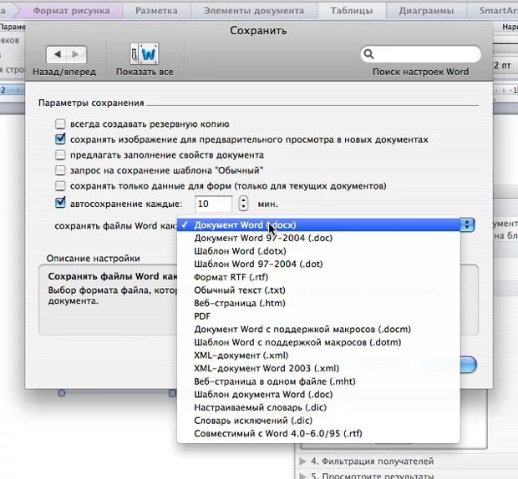Click the magnifier icon in search field
518x479 pixels.
point(368,54)
